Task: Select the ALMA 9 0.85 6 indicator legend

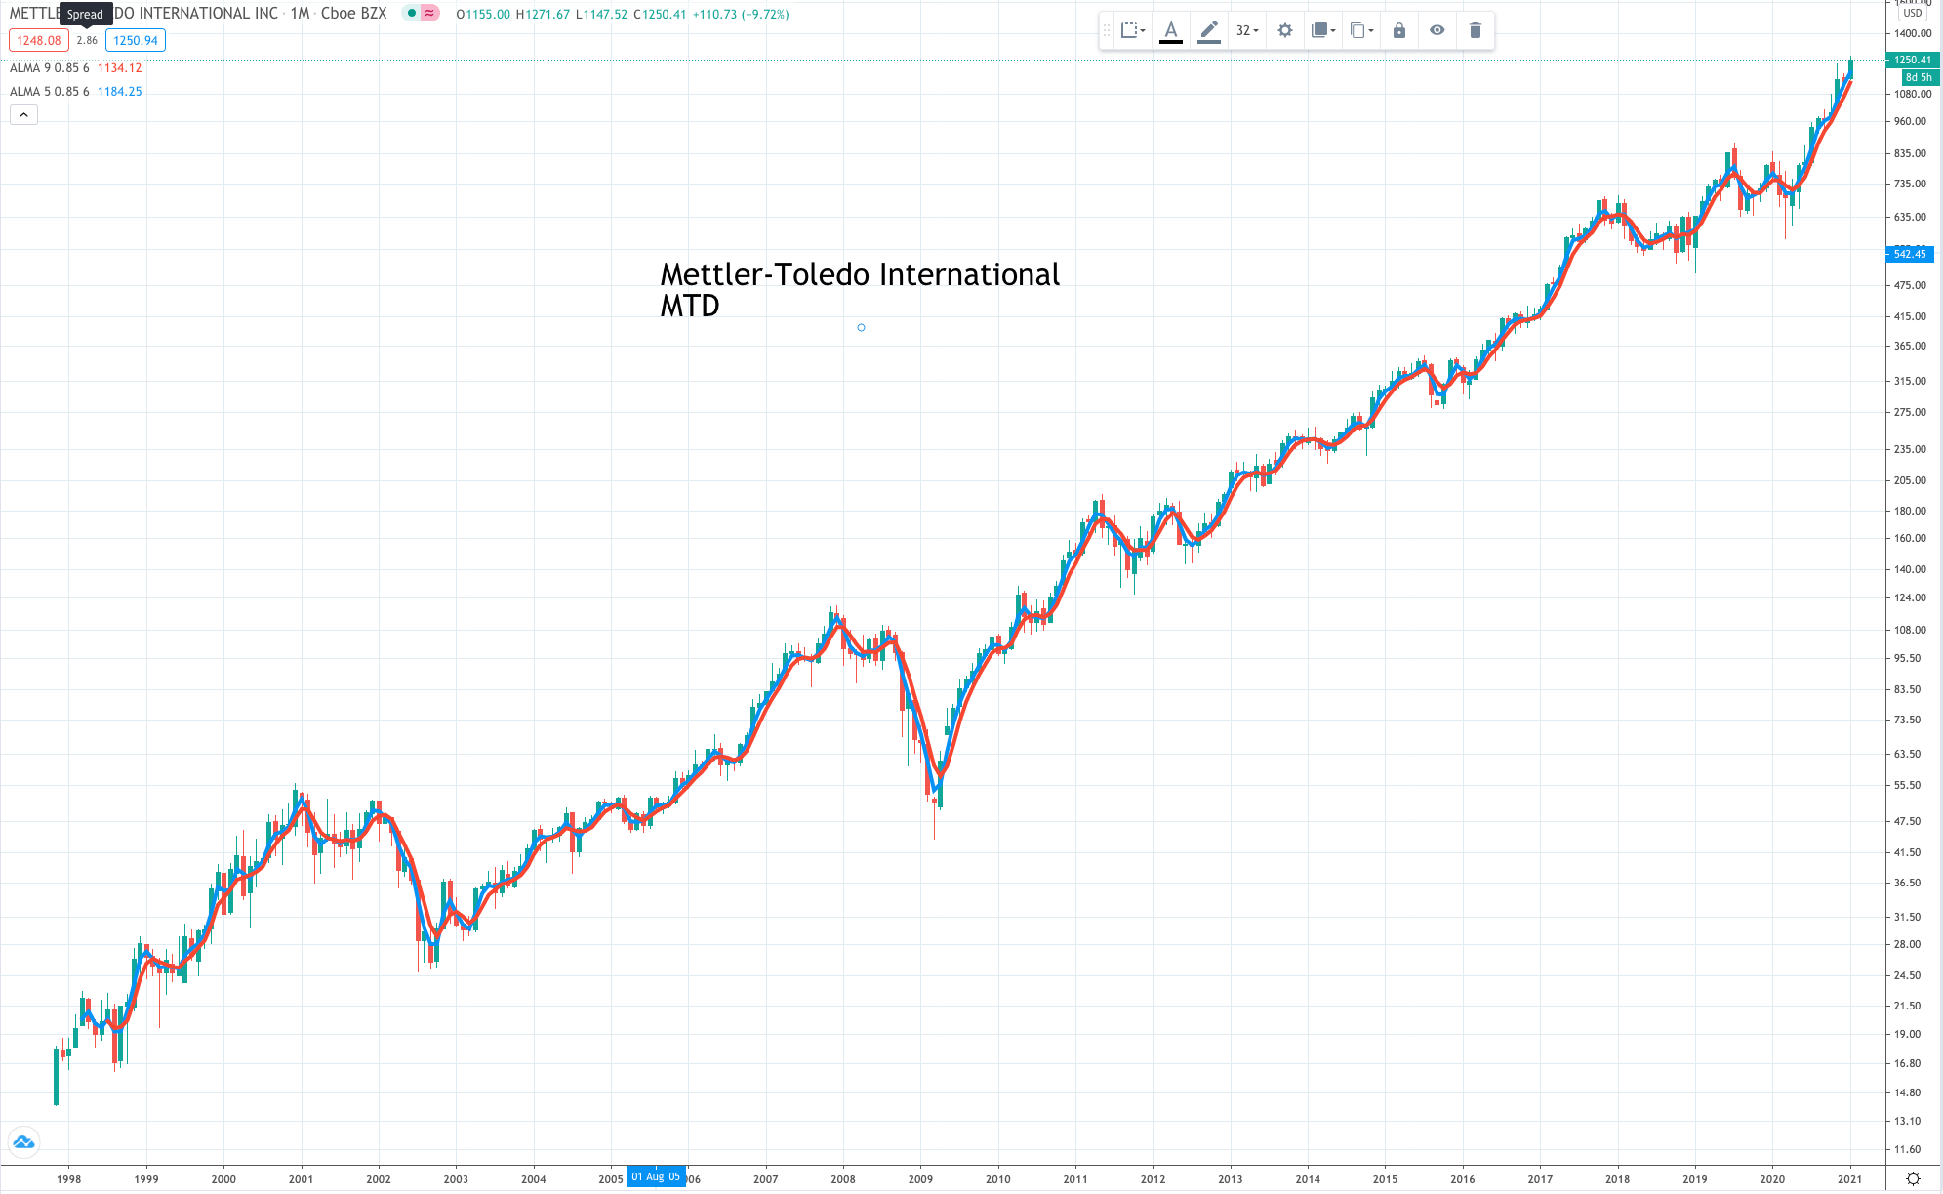Action: [x=50, y=67]
